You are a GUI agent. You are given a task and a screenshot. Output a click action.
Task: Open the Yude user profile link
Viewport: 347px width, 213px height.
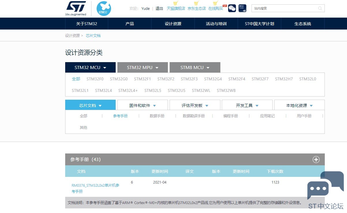click(145, 8)
